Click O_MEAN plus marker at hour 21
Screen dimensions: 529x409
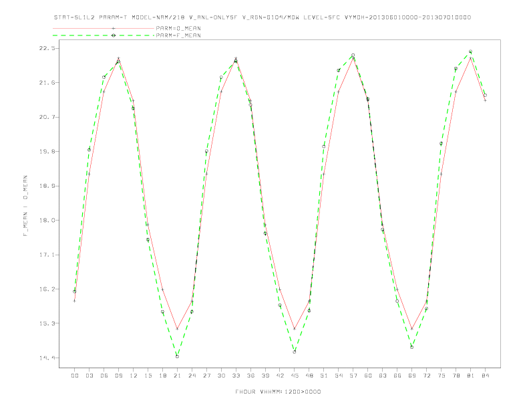pyautogui.click(x=177, y=329)
